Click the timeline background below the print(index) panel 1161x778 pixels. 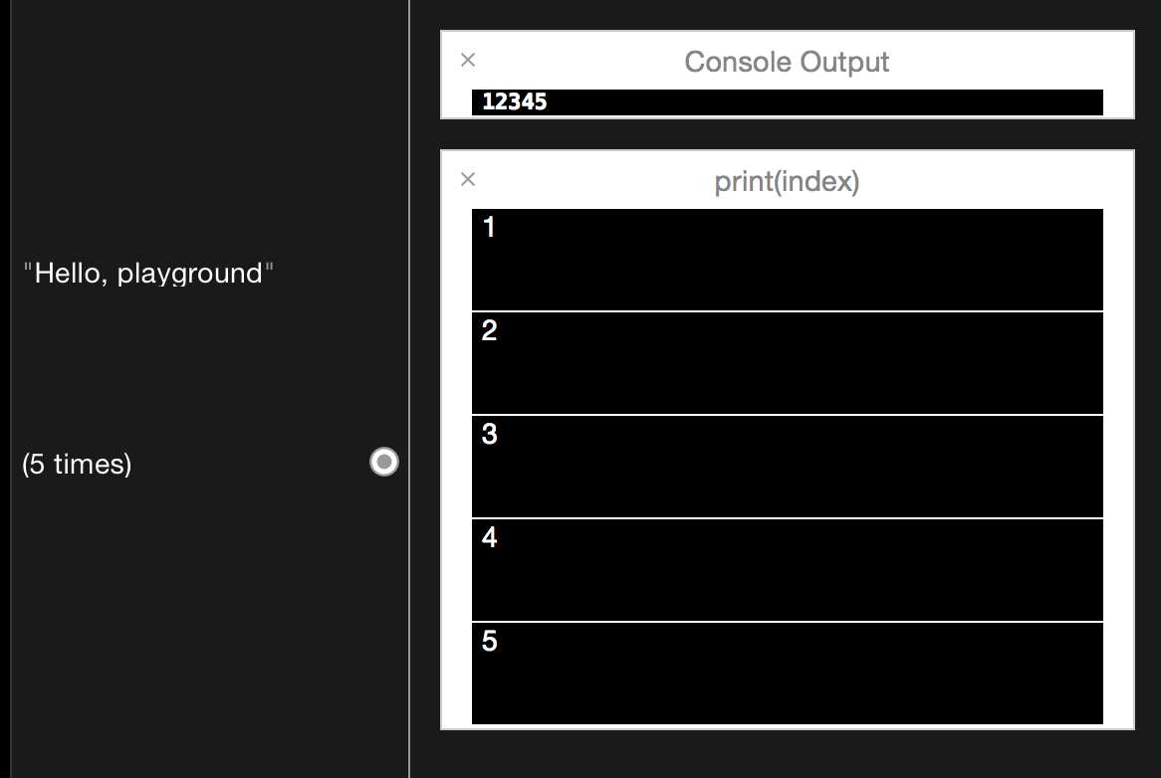tap(787, 754)
